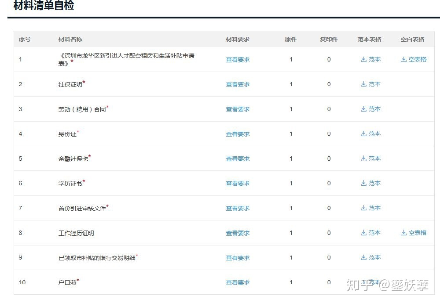This screenshot has width=440, height=303.
Task: Open 查看要求 for 工作经历证明
Action: coord(238,233)
